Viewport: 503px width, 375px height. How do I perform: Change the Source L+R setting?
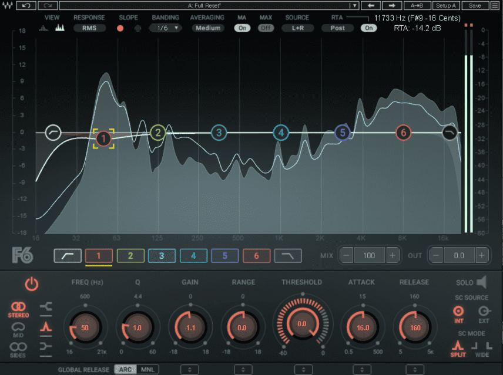pyautogui.click(x=297, y=28)
